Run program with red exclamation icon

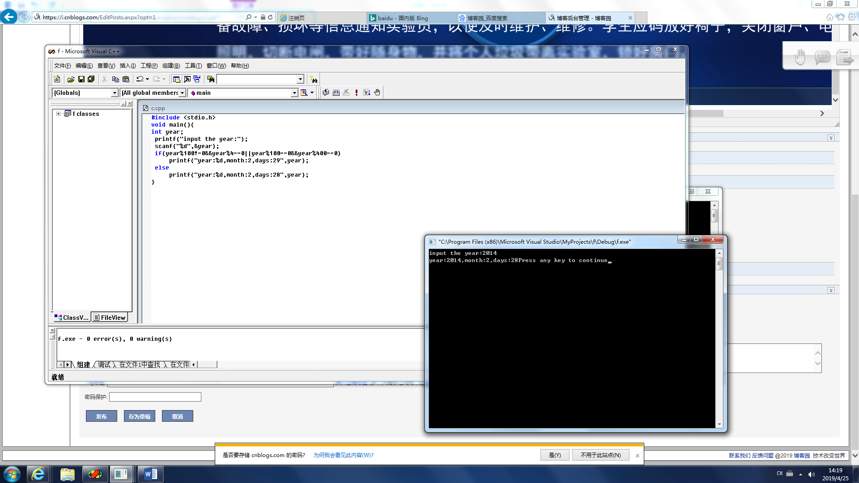point(357,93)
